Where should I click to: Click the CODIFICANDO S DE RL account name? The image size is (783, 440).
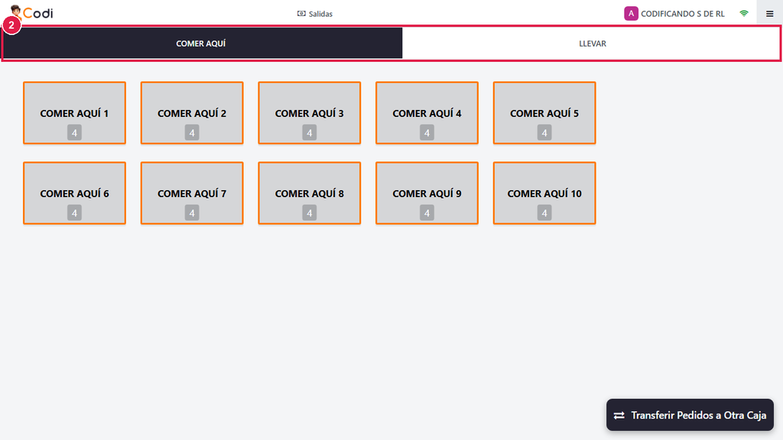click(682, 14)
